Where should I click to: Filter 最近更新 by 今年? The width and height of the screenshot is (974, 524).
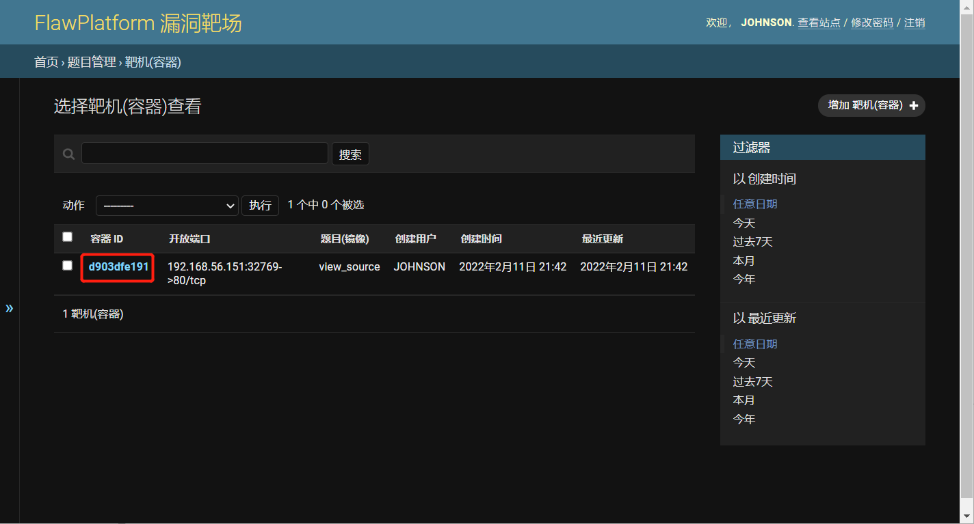click(744, 419)
